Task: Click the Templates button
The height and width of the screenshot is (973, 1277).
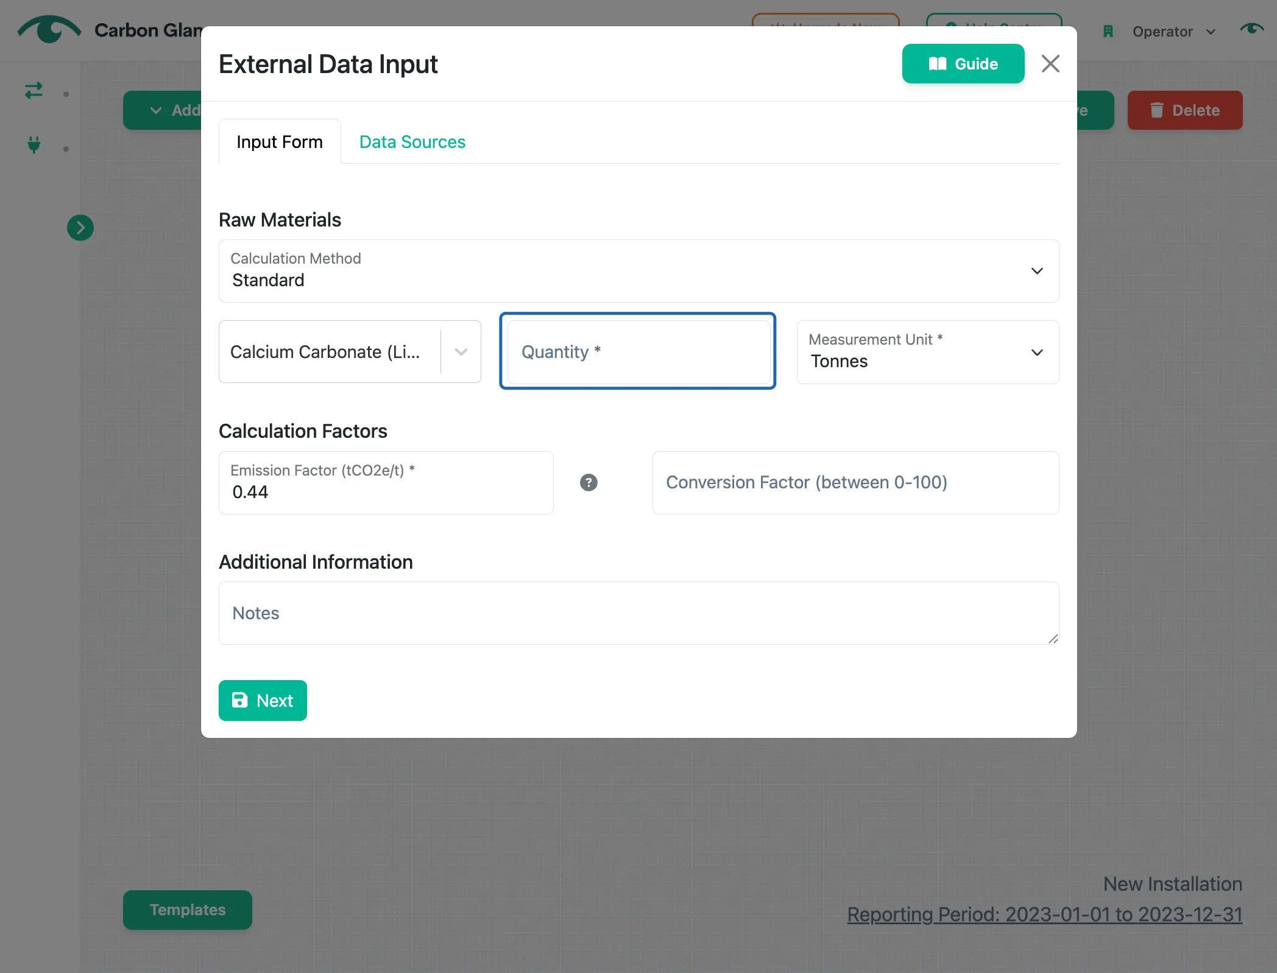Action: (188, 910)
